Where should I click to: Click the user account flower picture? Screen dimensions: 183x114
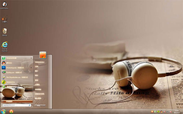click(x=43, y=55)
